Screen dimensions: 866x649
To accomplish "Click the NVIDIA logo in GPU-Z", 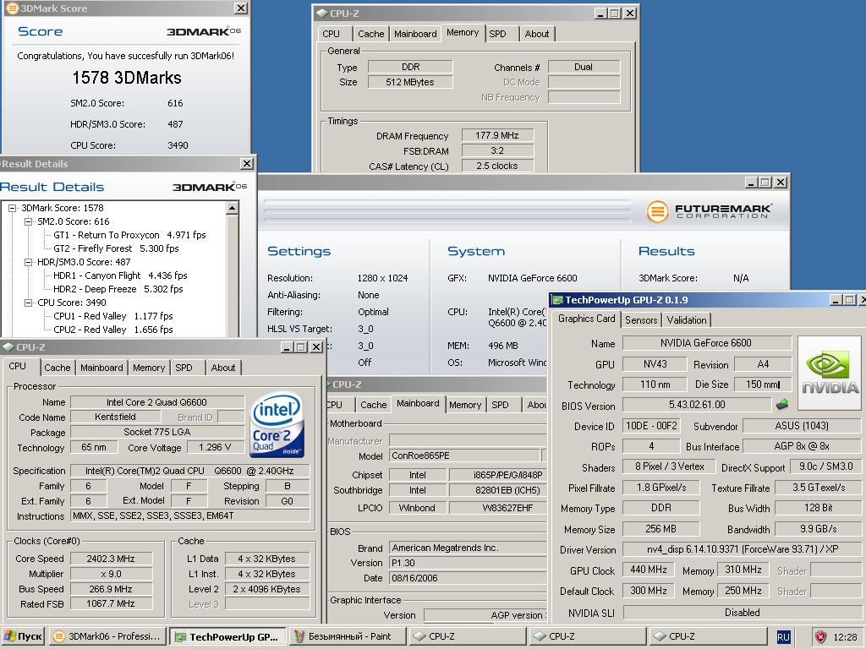I will [x=830, y=373].
